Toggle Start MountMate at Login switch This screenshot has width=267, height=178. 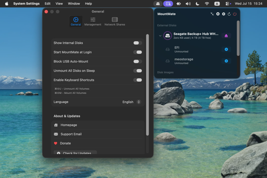pyautogui.click(x=138, y=52)
